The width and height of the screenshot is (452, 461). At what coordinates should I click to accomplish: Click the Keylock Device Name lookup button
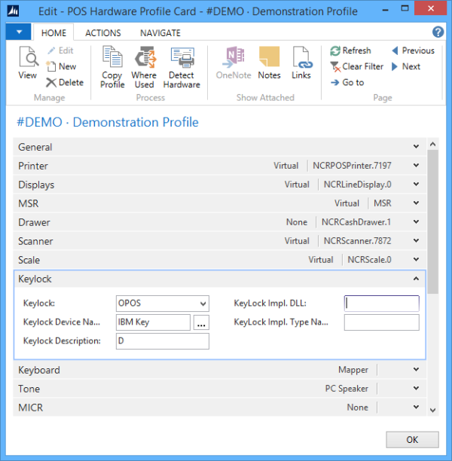click(200, 322)
